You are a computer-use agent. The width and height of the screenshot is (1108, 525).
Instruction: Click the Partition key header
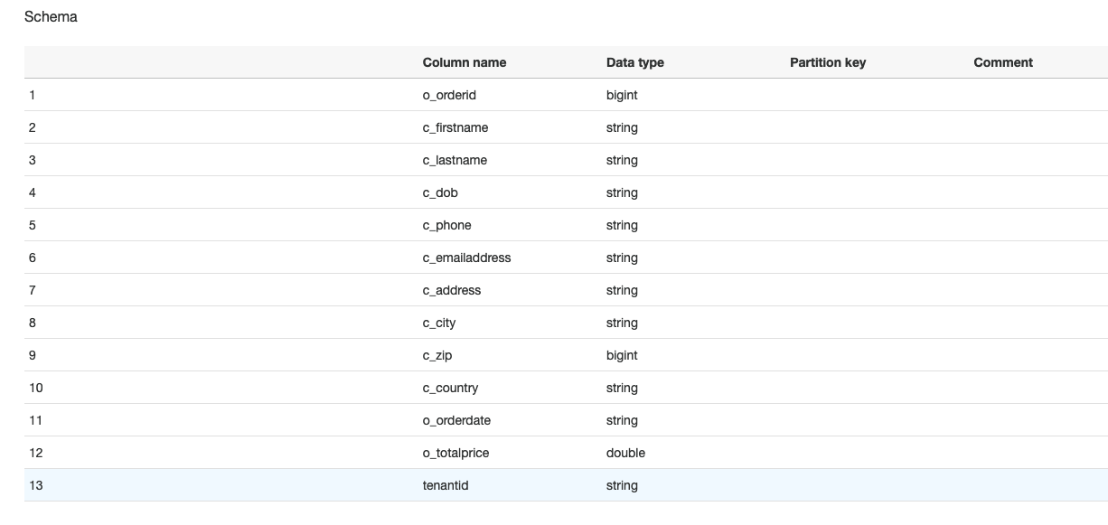(x=828, y=62)
